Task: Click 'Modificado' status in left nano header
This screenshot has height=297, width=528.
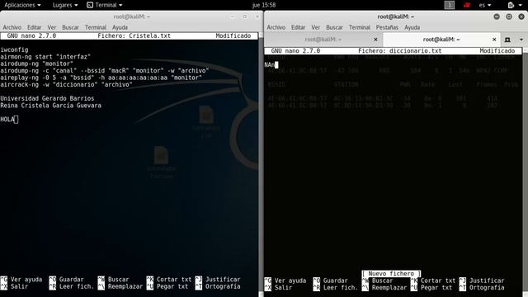Action: [x=233, y=35]
